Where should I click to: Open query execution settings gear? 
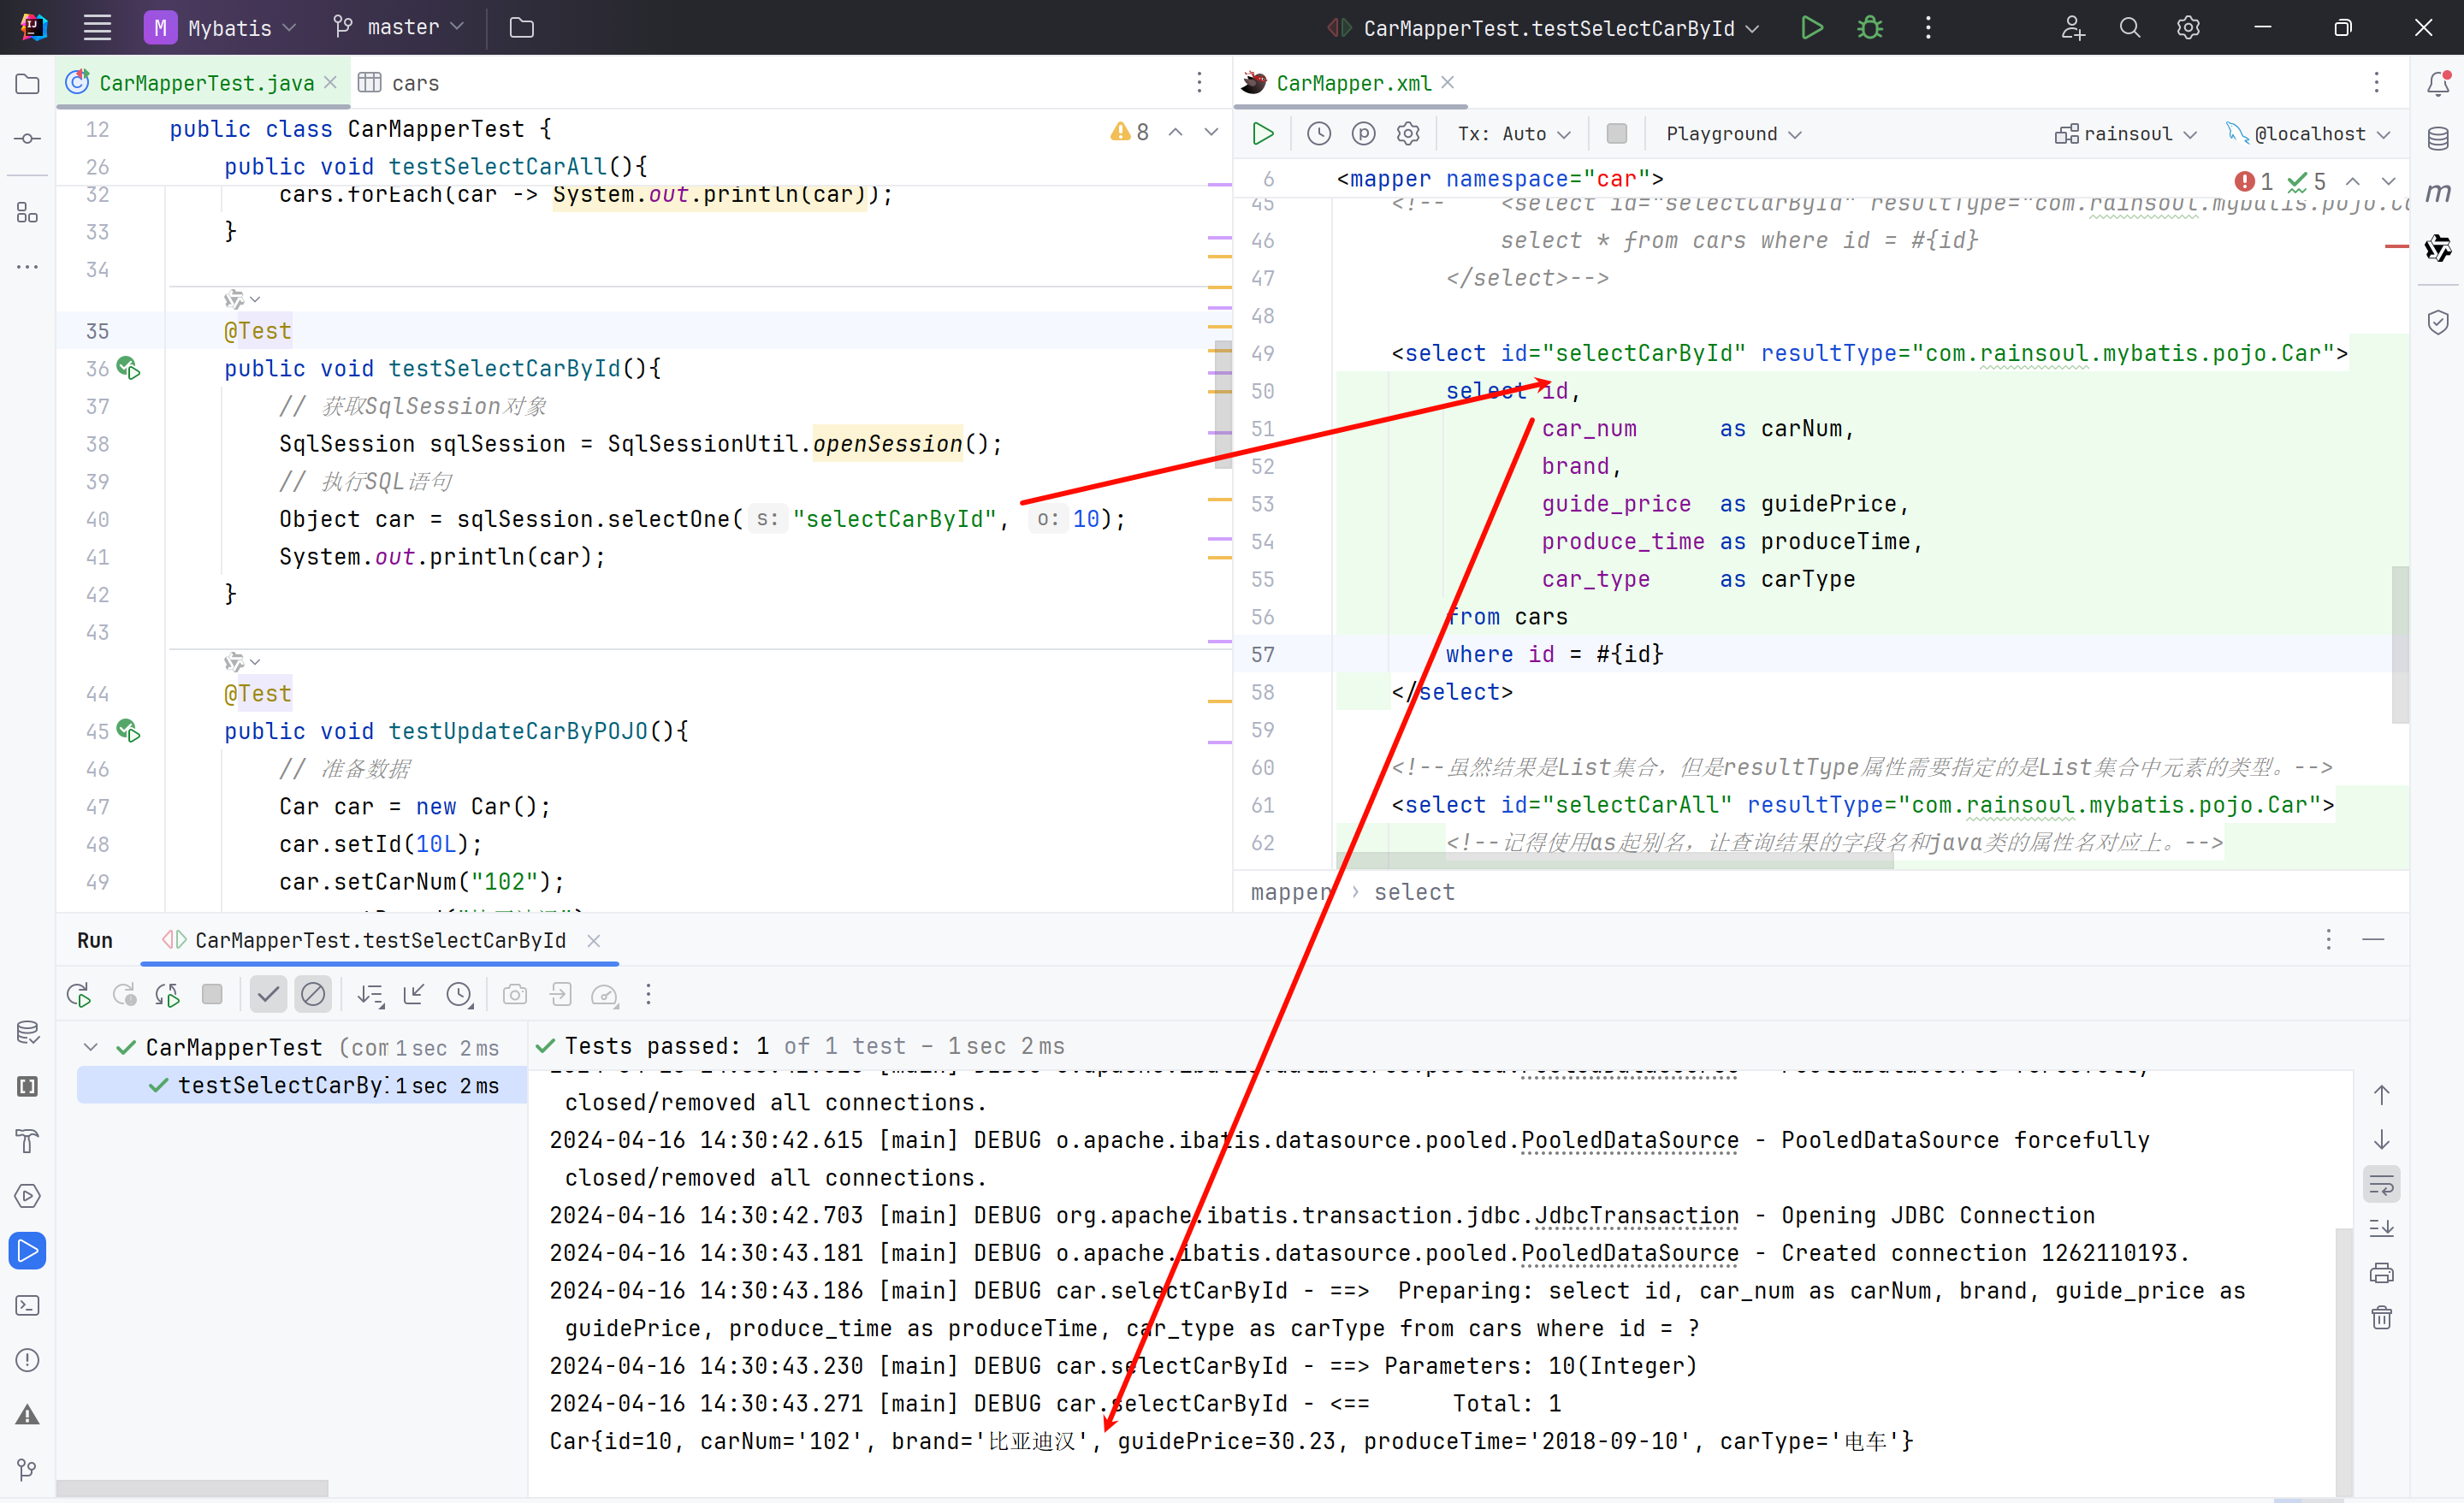[1408, 133]
